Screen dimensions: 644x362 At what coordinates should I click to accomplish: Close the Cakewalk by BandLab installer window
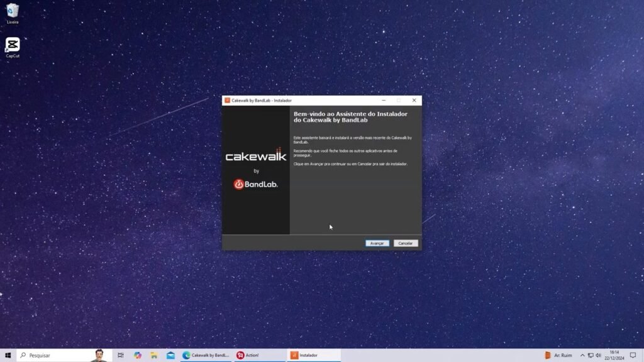pos(414,101)
